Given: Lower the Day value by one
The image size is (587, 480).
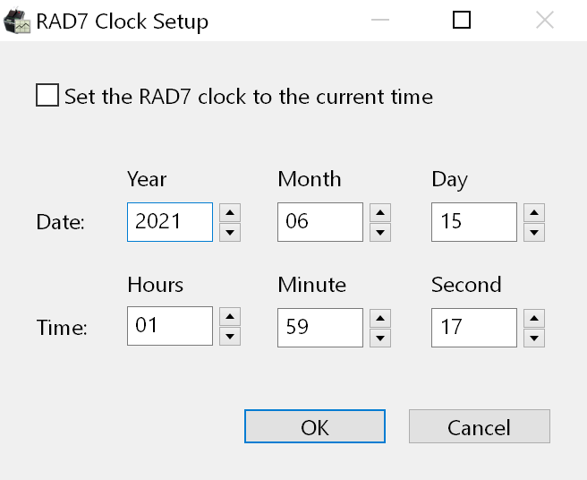Looking at the screenshot, I should pos(534,232).
